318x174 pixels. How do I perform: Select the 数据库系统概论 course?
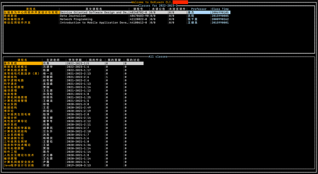(15, 67)
